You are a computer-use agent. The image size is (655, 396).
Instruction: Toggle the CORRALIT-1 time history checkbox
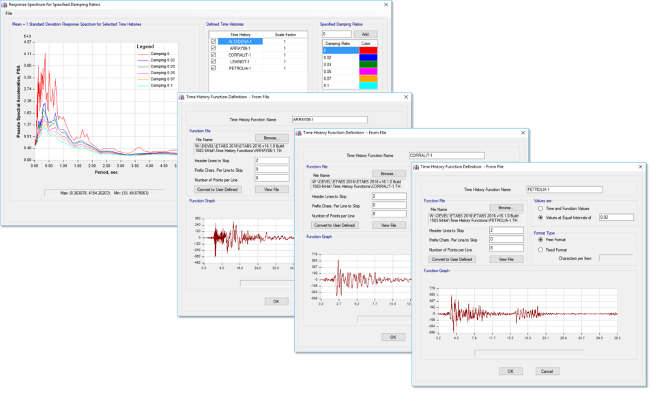click(214, 55)
